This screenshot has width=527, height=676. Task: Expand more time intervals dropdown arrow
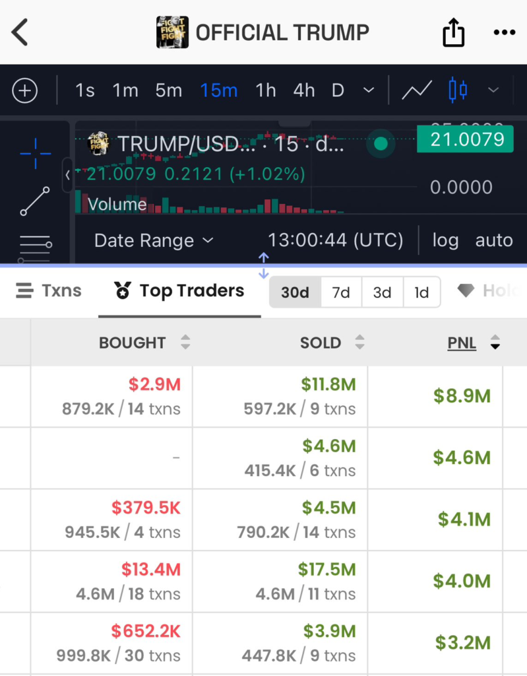tap(369, 90)
